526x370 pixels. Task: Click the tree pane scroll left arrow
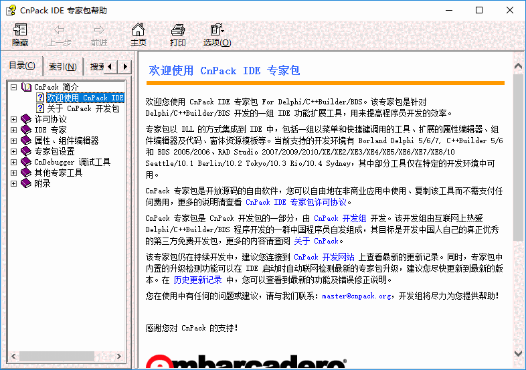coord(13,356)
